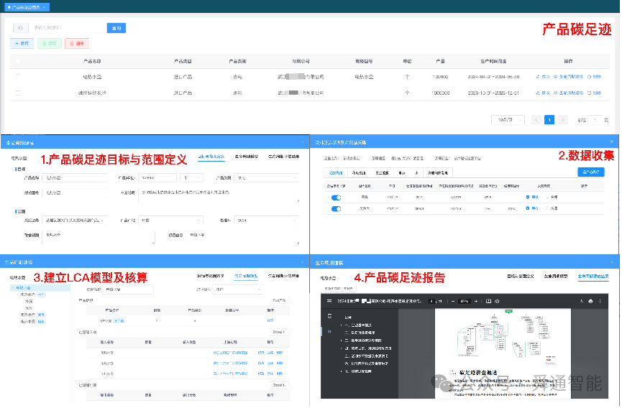Tick the checkbox for the second product row

(18, 93)
